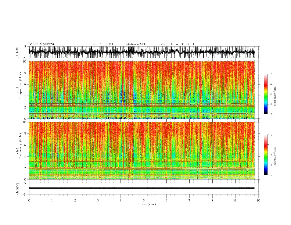Click the "10" kHz tick of ch.2 spectrogram

[25, 122]
